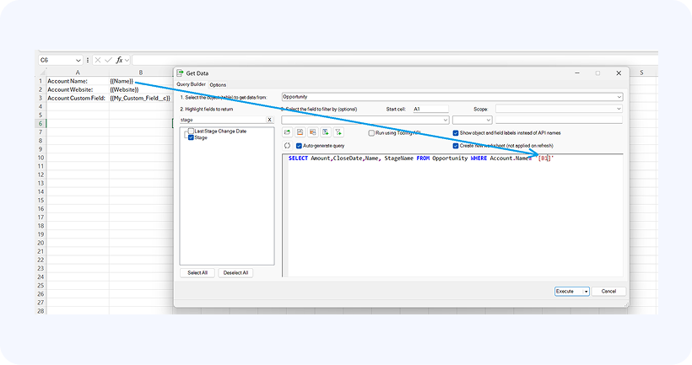Select the Query Builder tab
Screen dimensions: 692x365
pos(191,84)
